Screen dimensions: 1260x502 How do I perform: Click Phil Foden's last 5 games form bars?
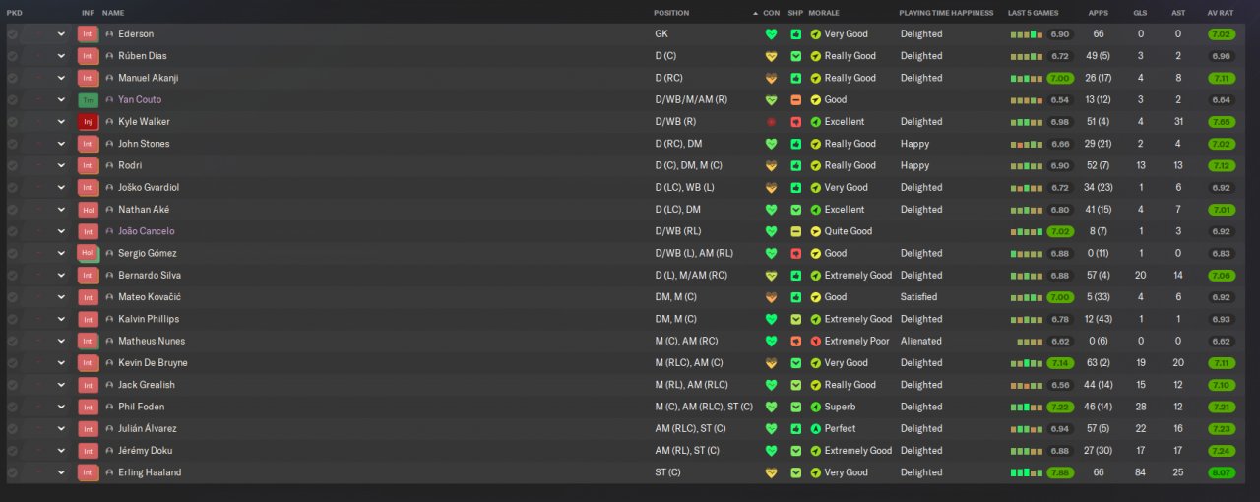[1027, 407]
